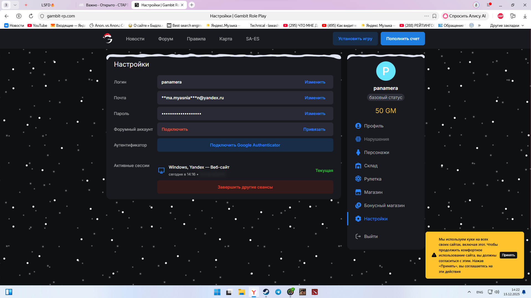Open the Форум navigation item
531x298 pixels.
pos(166,39)
